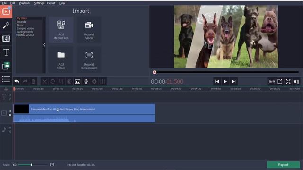This screenshot has height=170, width=303.
Task: Open the image highlight tool in toolbar
Action: 78,82
